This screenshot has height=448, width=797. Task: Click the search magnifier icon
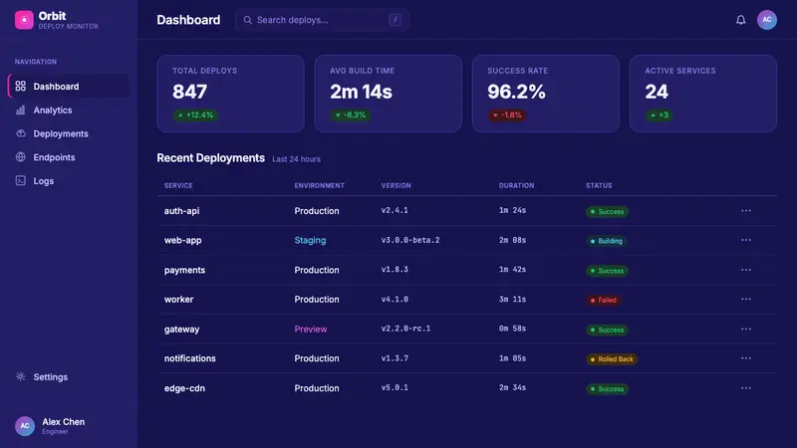247,20
